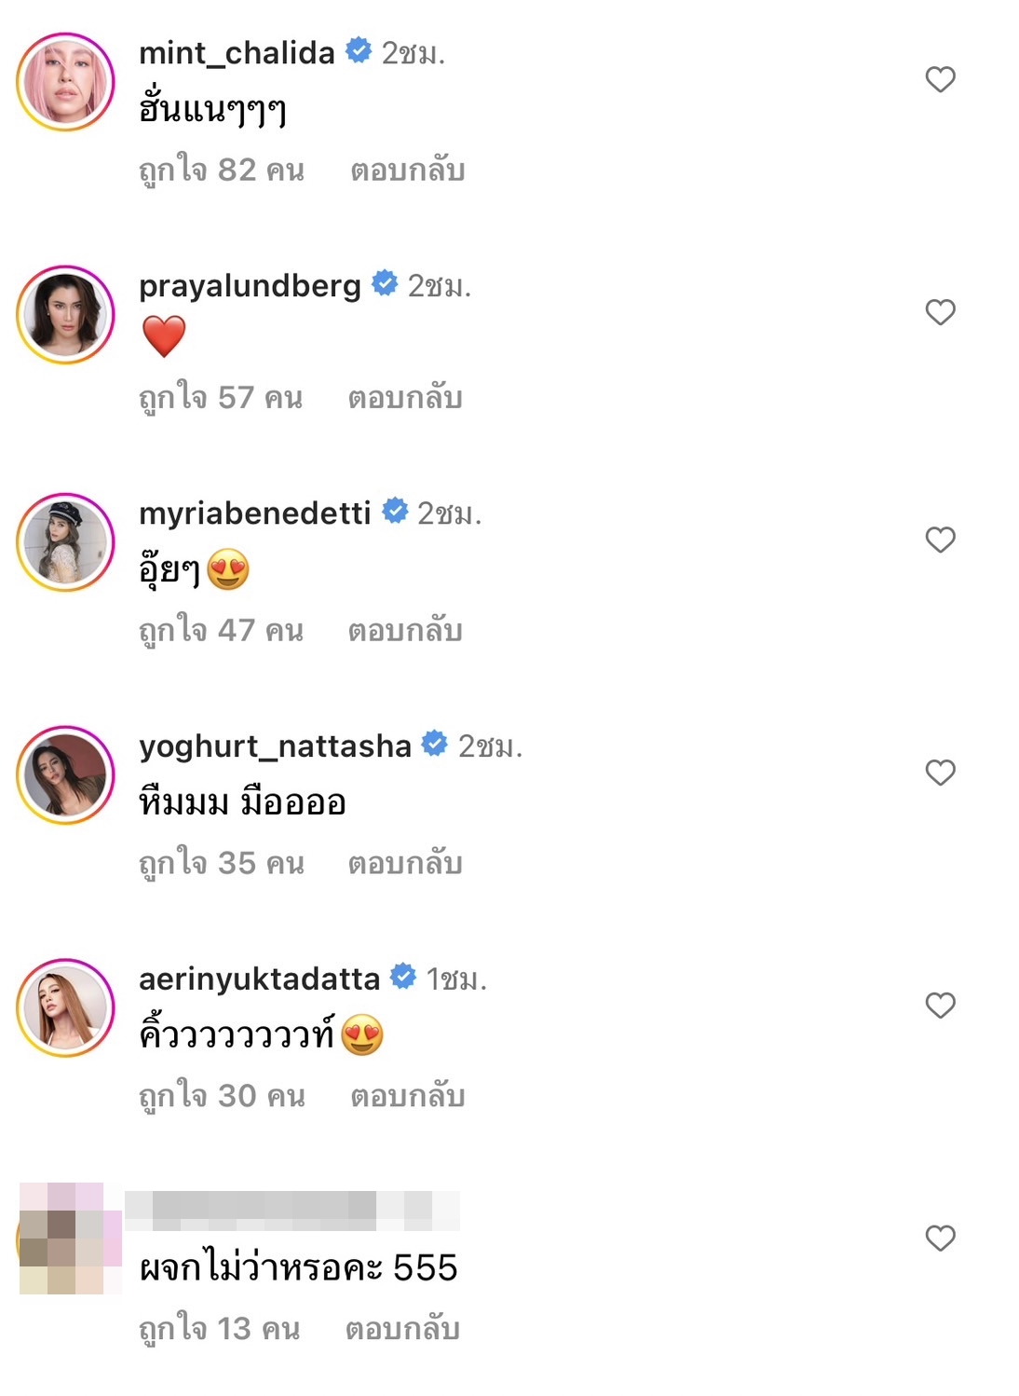This screenshot has height=1396, width=1019.
Task: View the 57 likes on prayalundberg's comment
Action: tap(221, 398)
